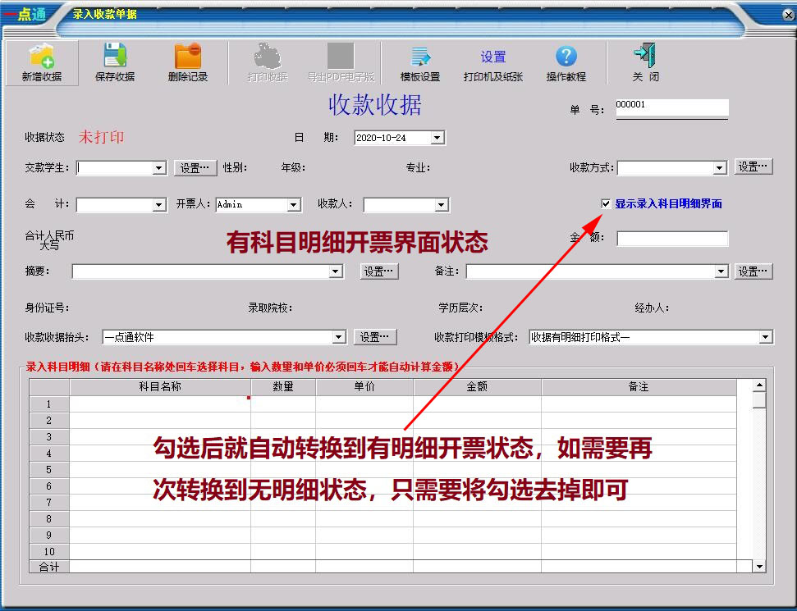Expand the 备注 dropdown arrow
Screen dimensions: 797x611
click(721, 271)
